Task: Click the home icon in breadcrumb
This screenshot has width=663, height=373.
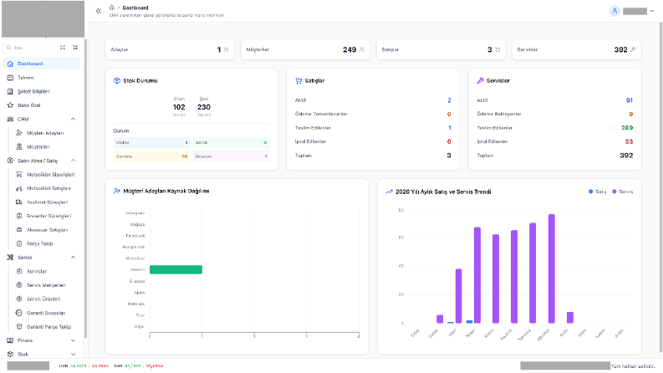Action: pos(112,8)
